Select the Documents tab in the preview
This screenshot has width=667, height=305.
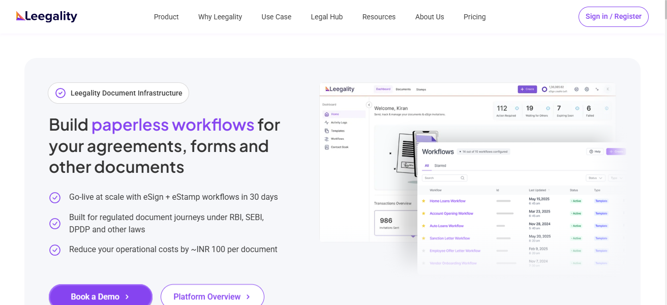click(403, 89)
